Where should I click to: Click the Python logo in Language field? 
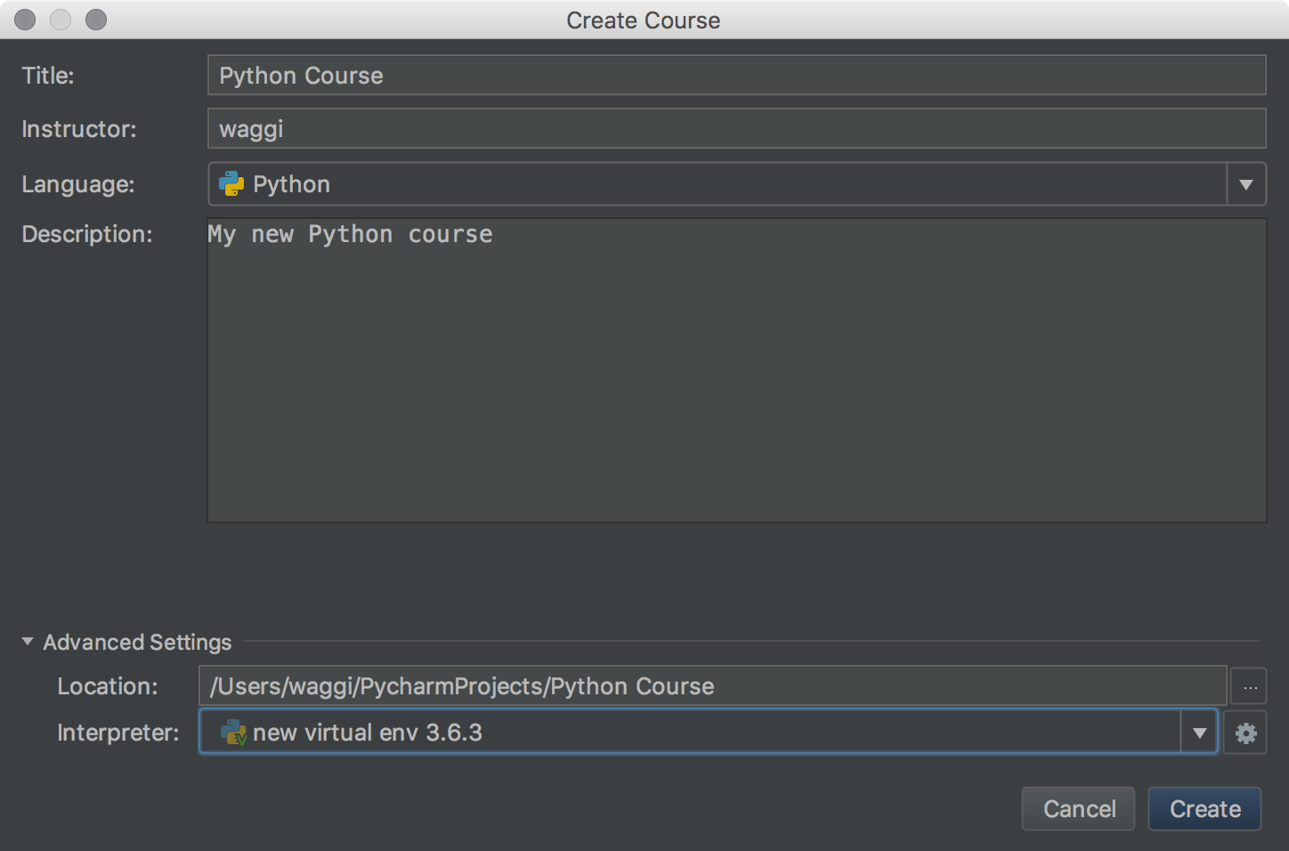pos(231,184)
